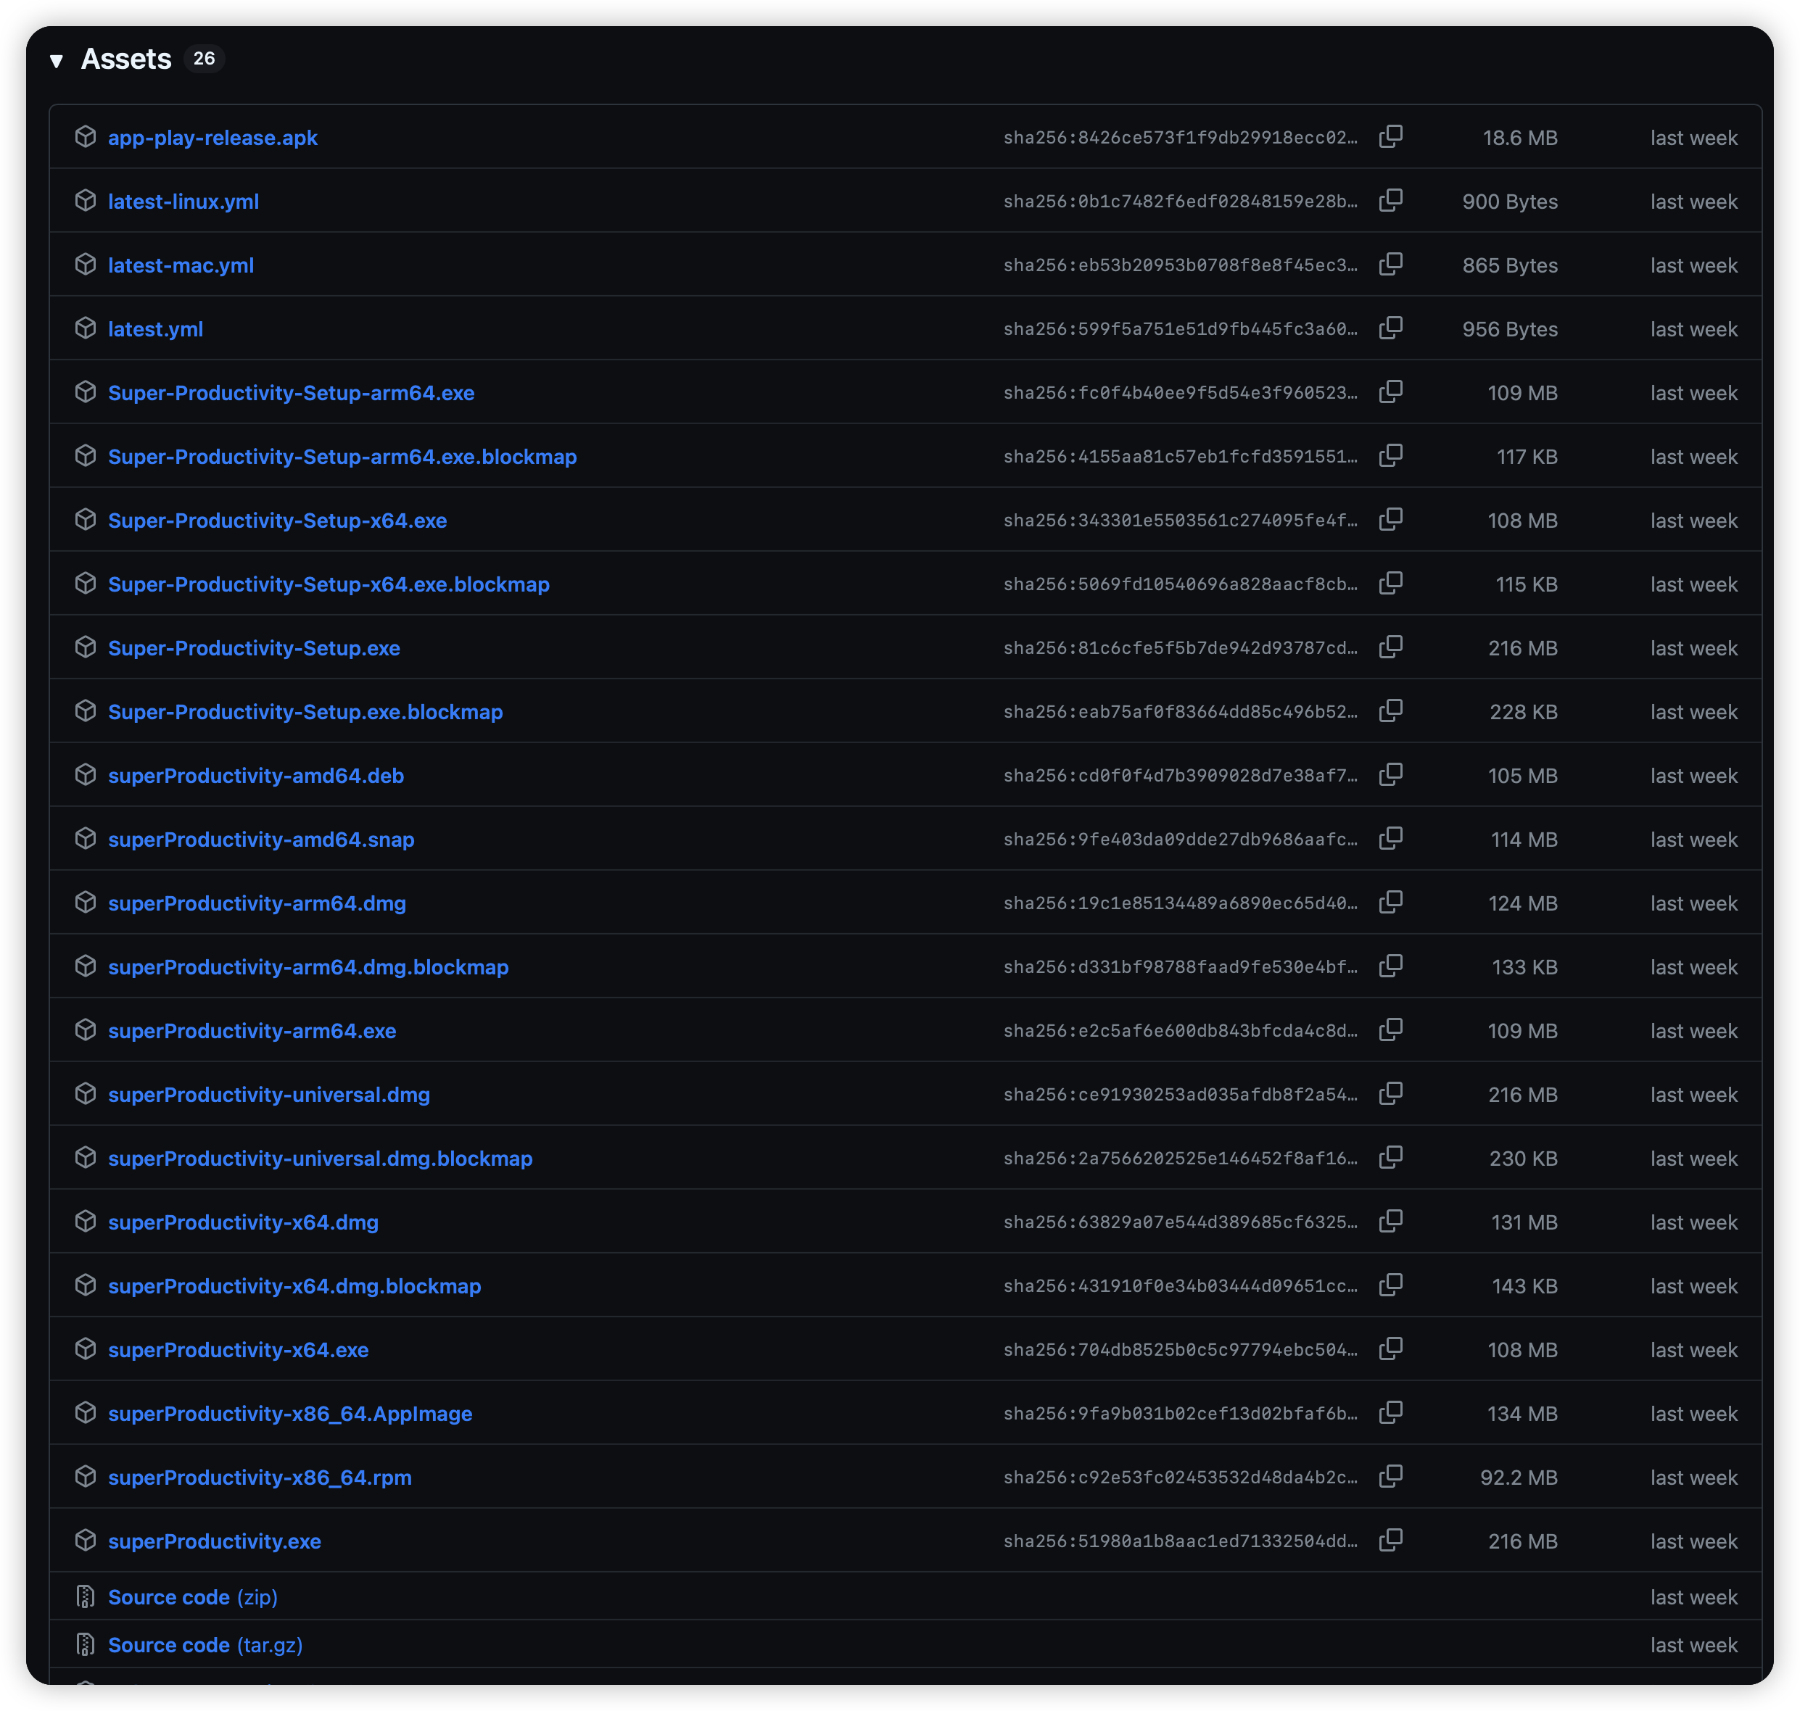The image size is (1800, 1711).
Task: Download superProductivity-x86_64.rpm
Action: pyautogui.click(x=260, y=1478)
